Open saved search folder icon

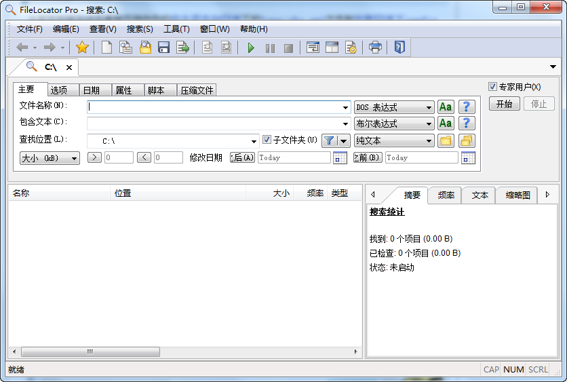coord(145,47)
